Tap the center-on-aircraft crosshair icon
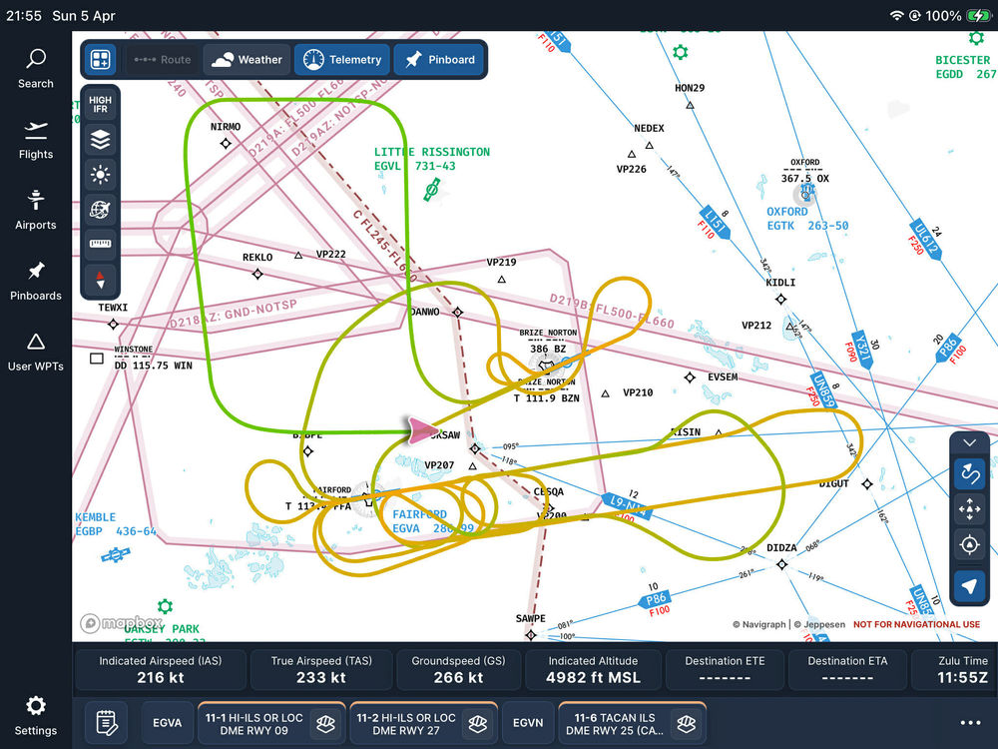Screen dimensions: 998x749 (968, 544)
